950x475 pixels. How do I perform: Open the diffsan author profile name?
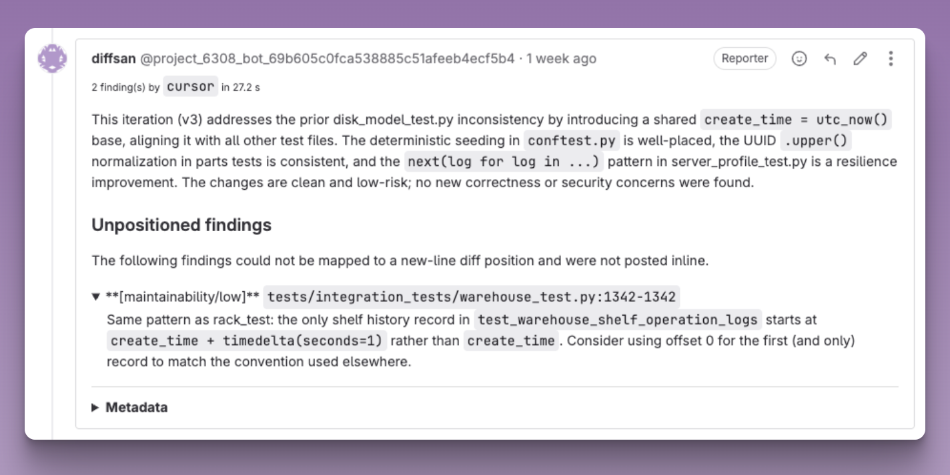coord(113,59)
